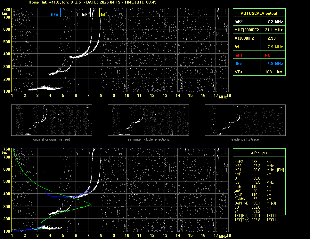Click the 21.1 MHz value cell
The image size is (310, 239).
coord(273,30)
